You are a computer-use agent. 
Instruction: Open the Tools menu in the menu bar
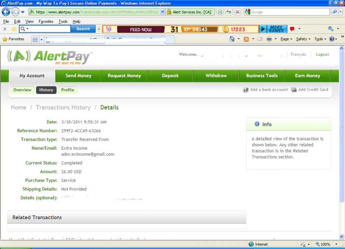pyautogui.click(x=63, y=22)
